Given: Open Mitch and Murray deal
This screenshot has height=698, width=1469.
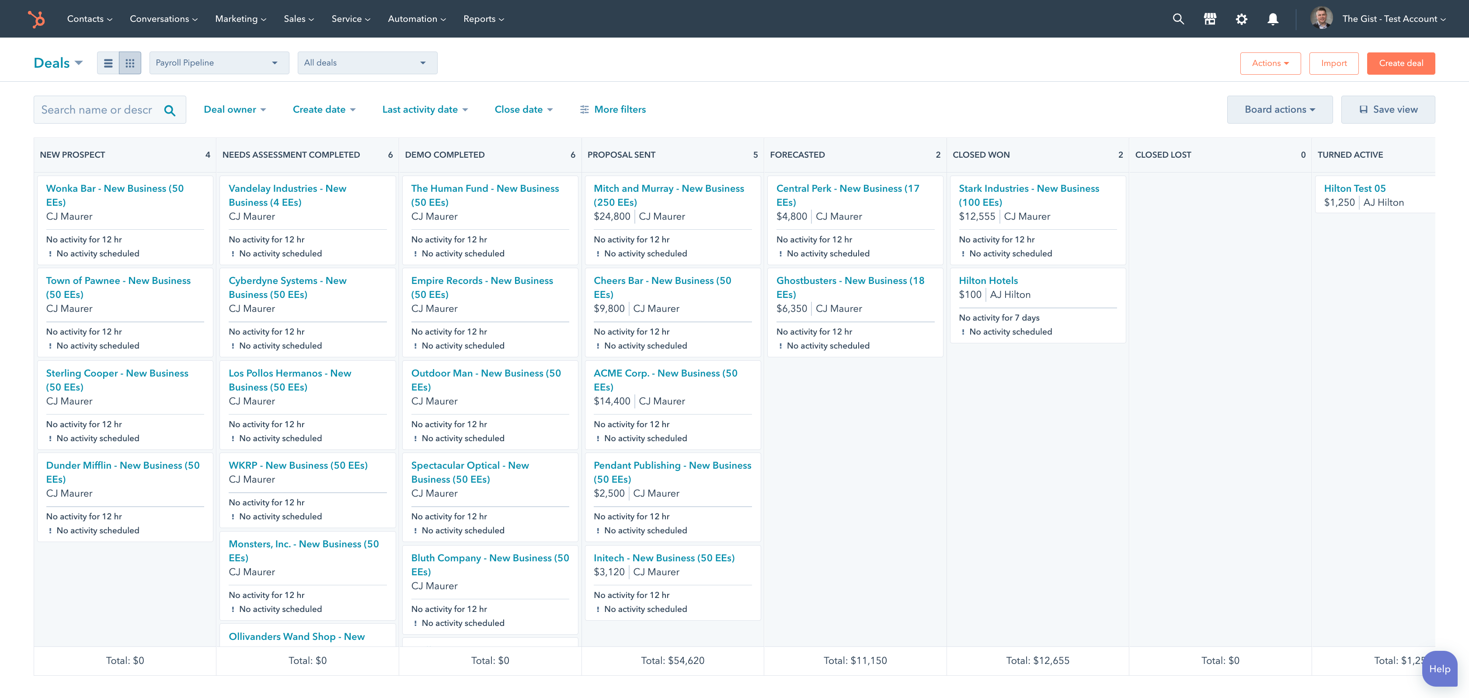Looking at the screenshot, I should (668, 195).
